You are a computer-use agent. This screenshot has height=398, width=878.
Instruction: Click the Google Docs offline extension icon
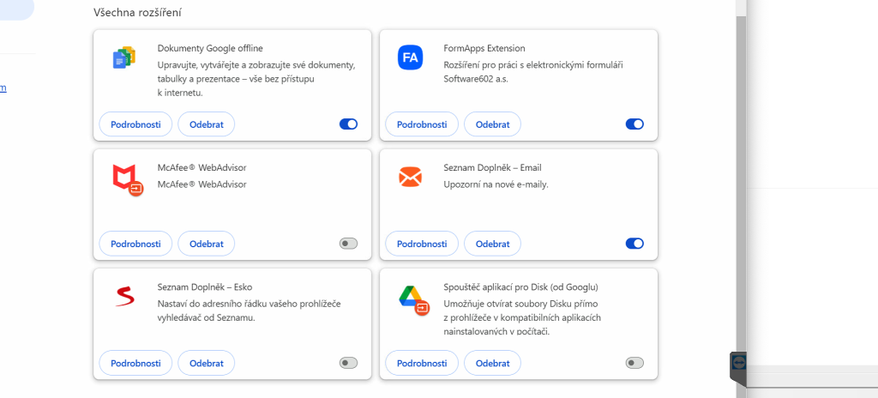tap(125, 57)
